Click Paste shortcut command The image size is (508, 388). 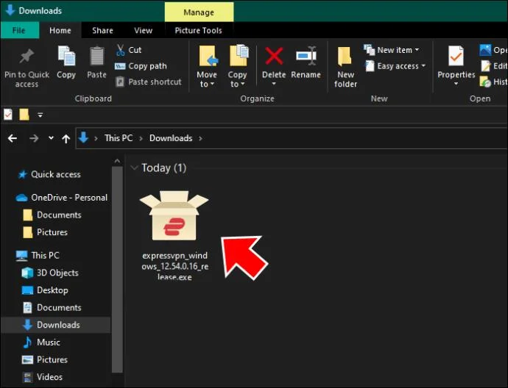(x=149, y=82)
